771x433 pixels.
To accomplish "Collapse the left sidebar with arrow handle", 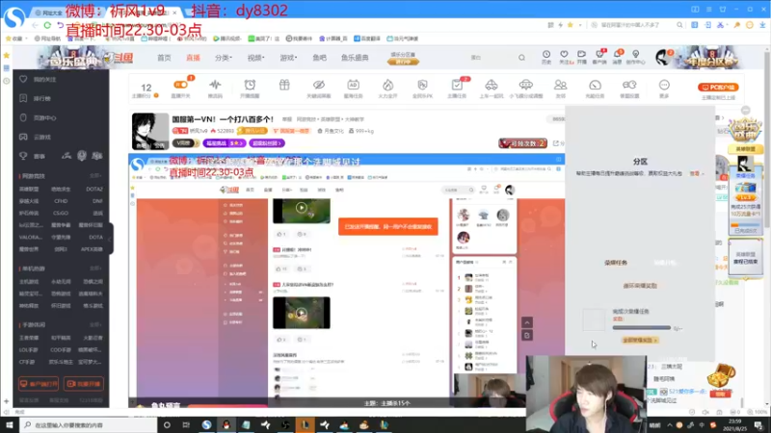I will click(111, 239).
